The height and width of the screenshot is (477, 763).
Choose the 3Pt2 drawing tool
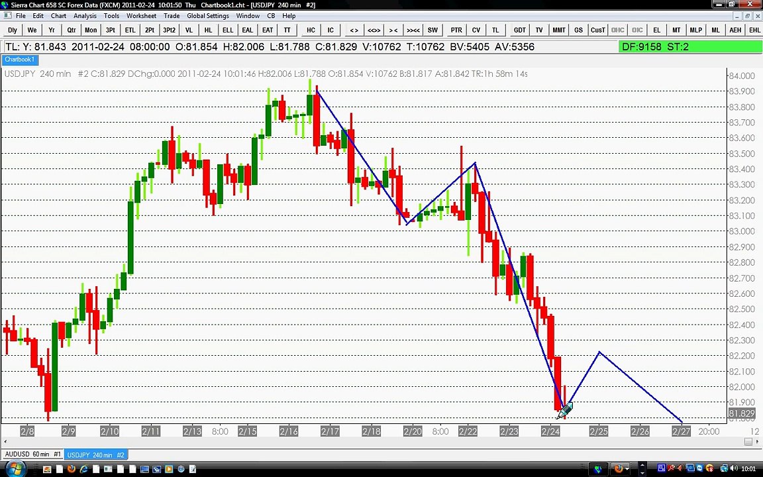(x=170, y=30)
